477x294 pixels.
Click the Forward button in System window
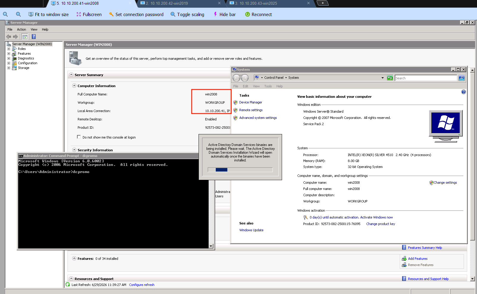tap(245, 78)
